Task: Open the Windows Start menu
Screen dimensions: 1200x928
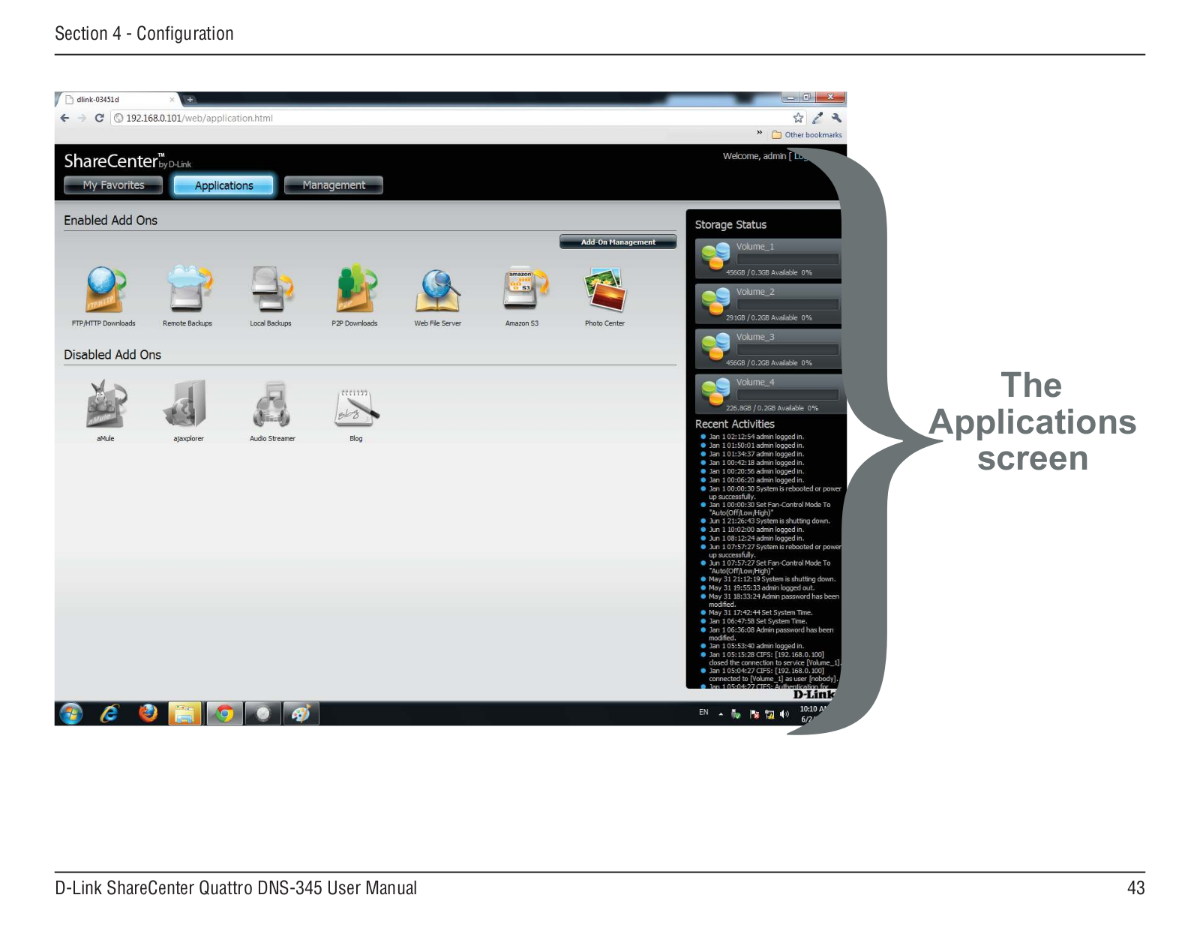Action: pyautogui.click(x=71, y=713)
